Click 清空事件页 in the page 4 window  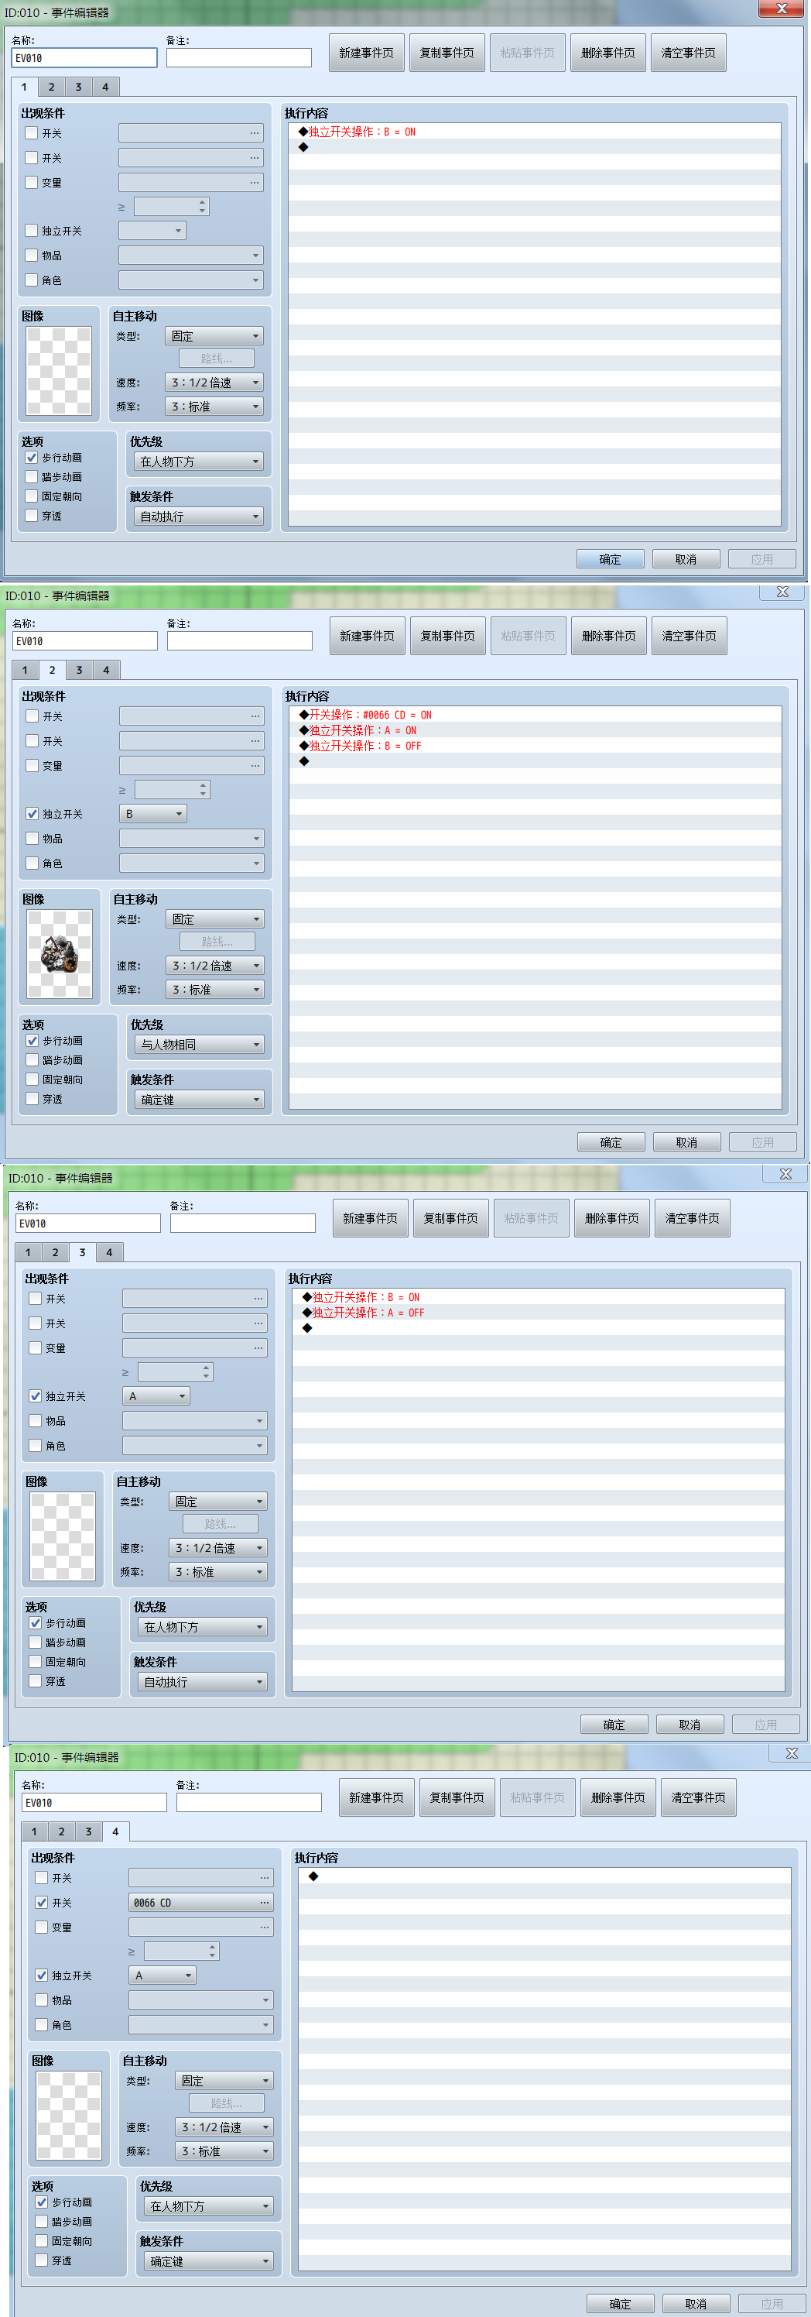pos(699,1797)
